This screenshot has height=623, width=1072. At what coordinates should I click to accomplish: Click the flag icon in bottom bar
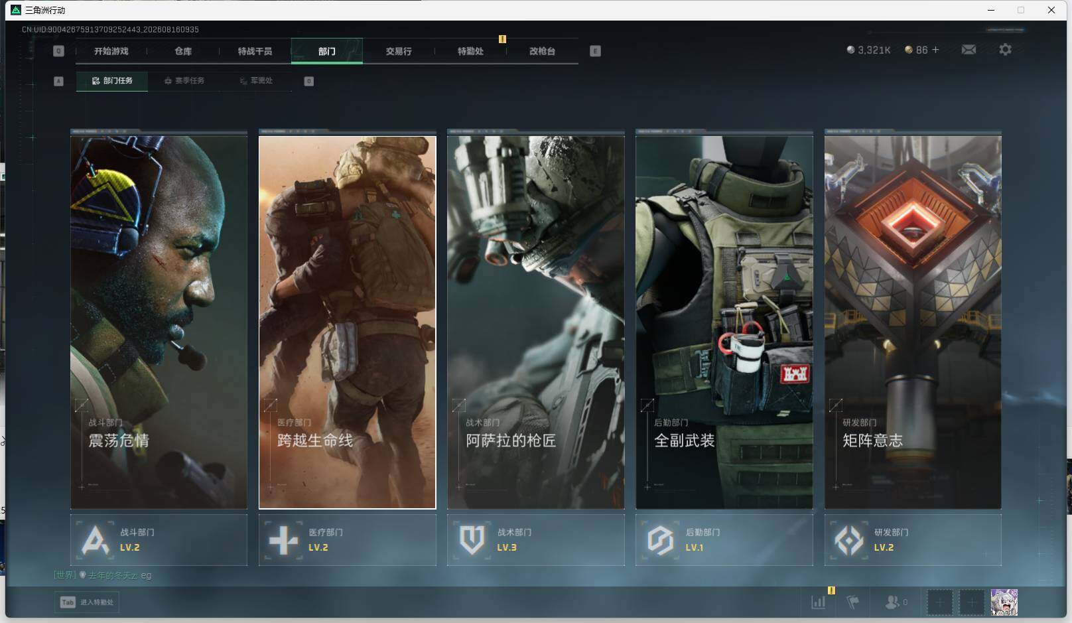(853, 602)
